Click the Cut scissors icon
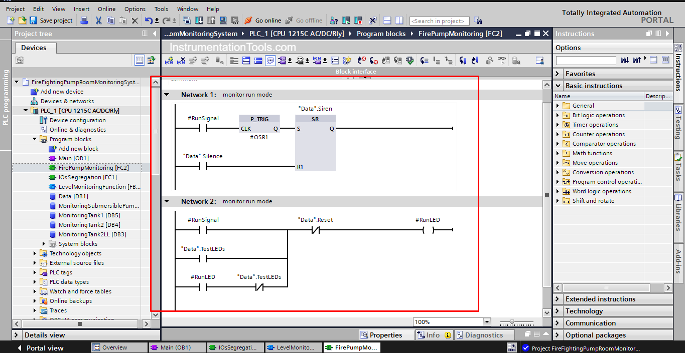Viewport: 685px width, 353px height. [98, 21]
